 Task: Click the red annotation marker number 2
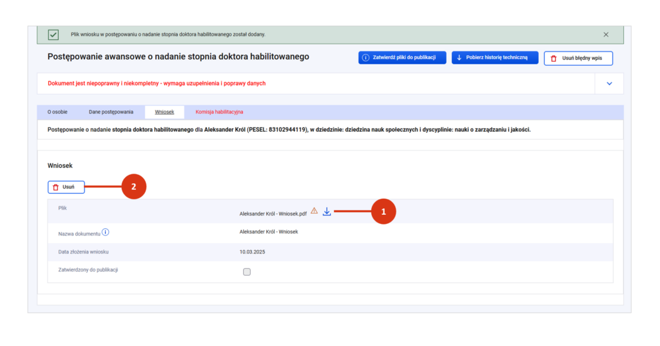pos(133,187)
